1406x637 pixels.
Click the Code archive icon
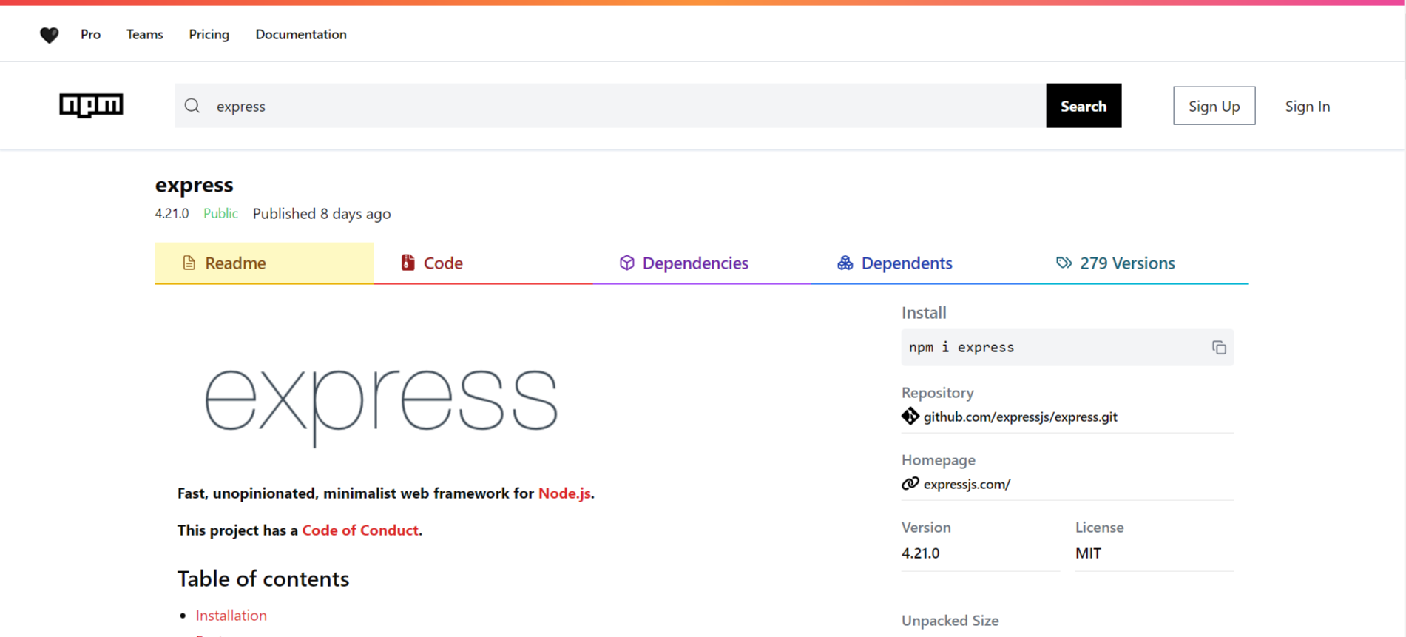(408, 263)
